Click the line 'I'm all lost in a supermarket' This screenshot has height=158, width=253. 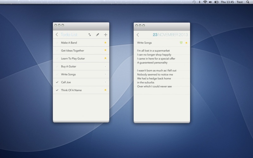tap(153, 51)
